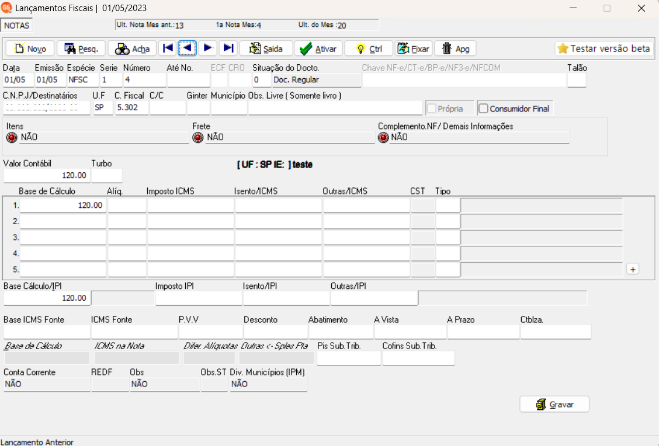
Task: Click the C.N.P.J/Destinatários field
Action: click(47, 107)
